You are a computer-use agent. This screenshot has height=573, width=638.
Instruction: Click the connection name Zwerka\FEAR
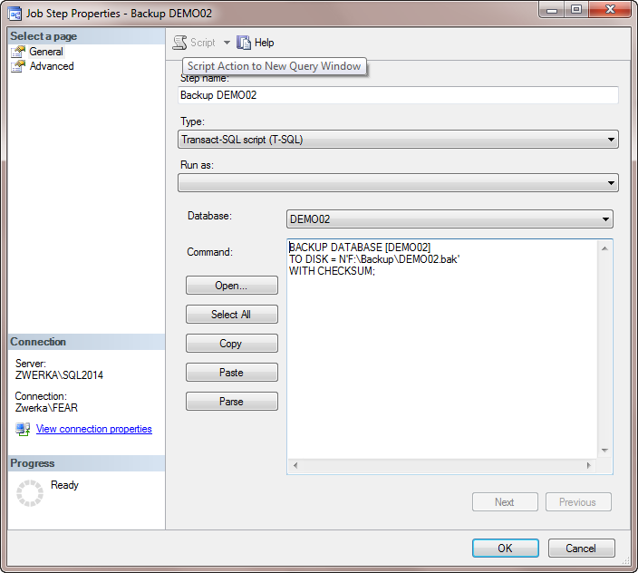(x=46, y=408)
